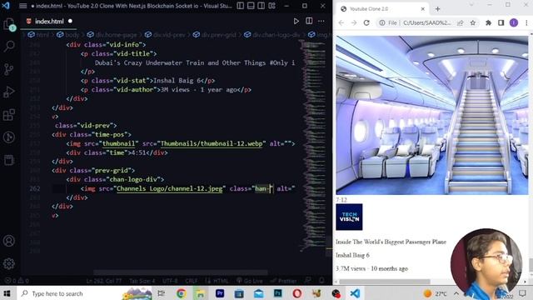This screenshot has height=300, width=533.
Task: Click Ln 262, Col 77 in status bar
Action: [103, 281]
